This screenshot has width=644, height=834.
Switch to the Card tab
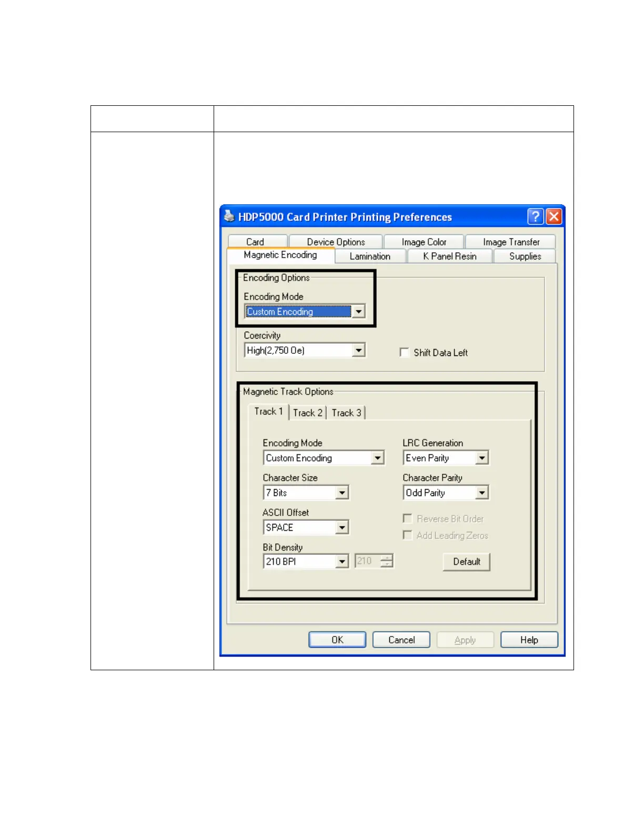pos(257,242)
